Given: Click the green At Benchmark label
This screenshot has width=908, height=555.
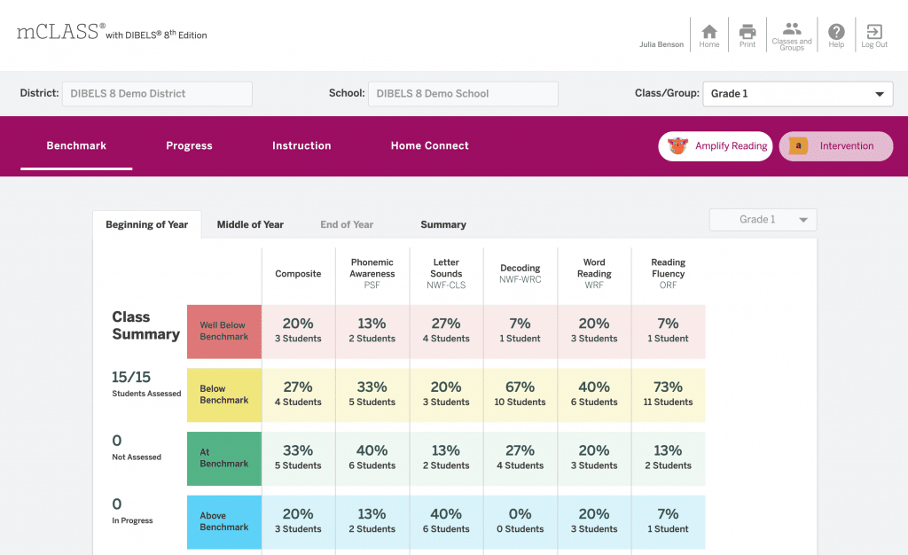Looking at the screenshot, I should click(x=224, y=459).
